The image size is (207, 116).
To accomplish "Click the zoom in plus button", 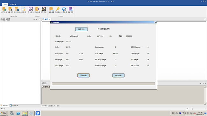I will [206, 109].
